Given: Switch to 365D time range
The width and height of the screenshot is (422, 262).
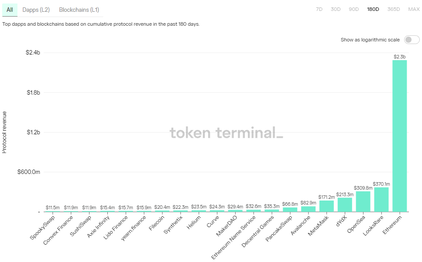Looking at the screenshot, I should click(x=394, y=9).
